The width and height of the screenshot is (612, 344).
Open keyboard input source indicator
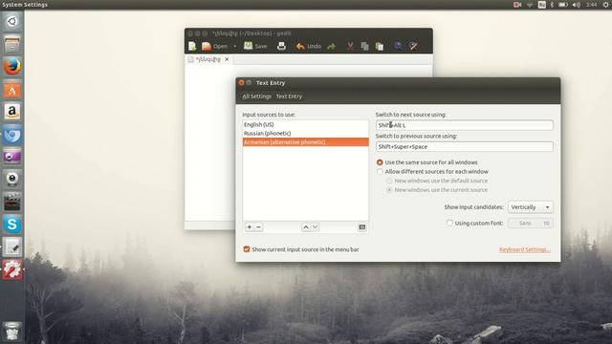(542, 5)
